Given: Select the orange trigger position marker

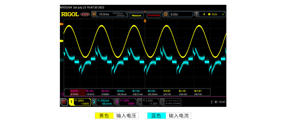Looking at the screenshot, I should point(145,21).
